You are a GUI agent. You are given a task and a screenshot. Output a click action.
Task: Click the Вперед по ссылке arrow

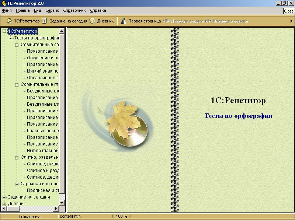[208, 21]
